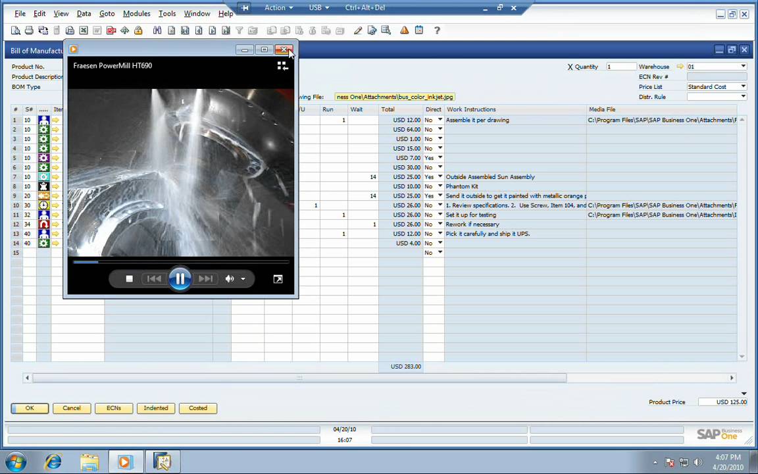Open the Edit menu
758x474 pixels.
39,14
